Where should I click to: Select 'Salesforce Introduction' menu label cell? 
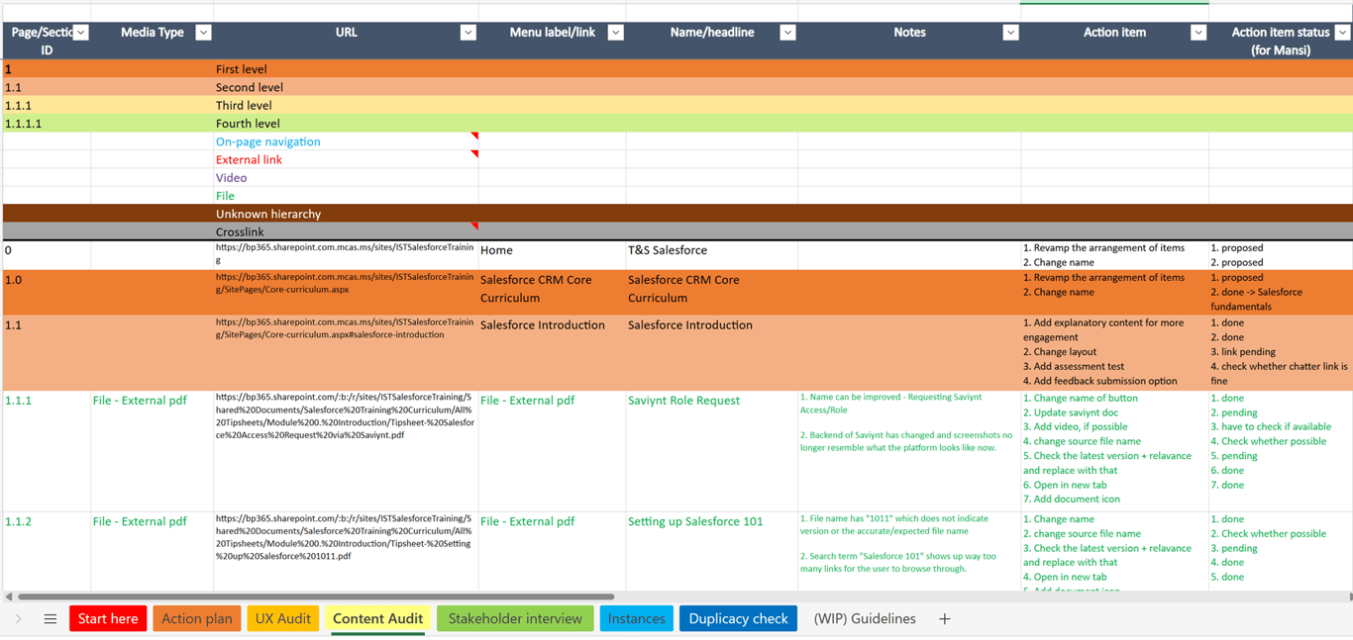[552, 353]
